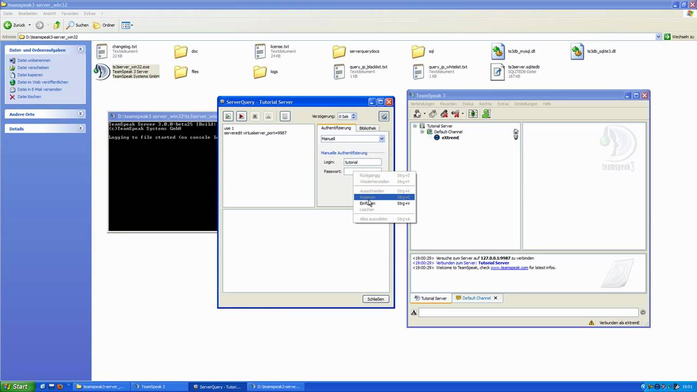The width and height of the screenshot is (697, 392).
Task: Switch to the Authentifizierung tab
Action: click(x=336, y=128)
